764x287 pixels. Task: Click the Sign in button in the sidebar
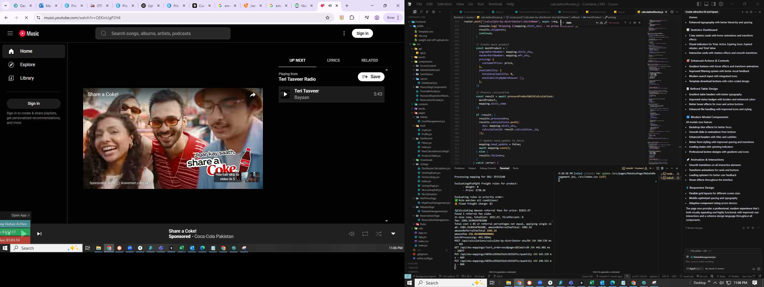click(33, 103)
